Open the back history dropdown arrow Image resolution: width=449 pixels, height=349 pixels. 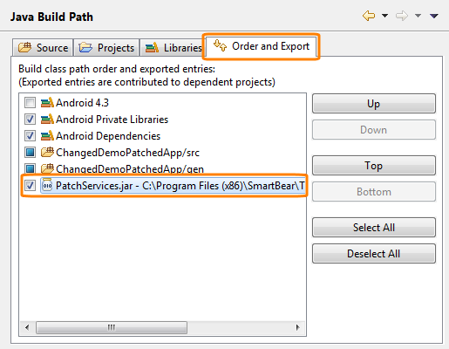(384, 16)
